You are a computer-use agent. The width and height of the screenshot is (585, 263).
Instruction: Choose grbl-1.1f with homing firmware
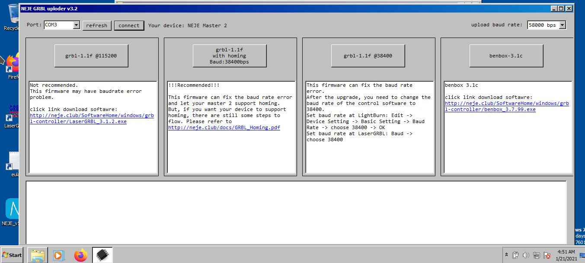pyautogui.click(x=230, y=56)
